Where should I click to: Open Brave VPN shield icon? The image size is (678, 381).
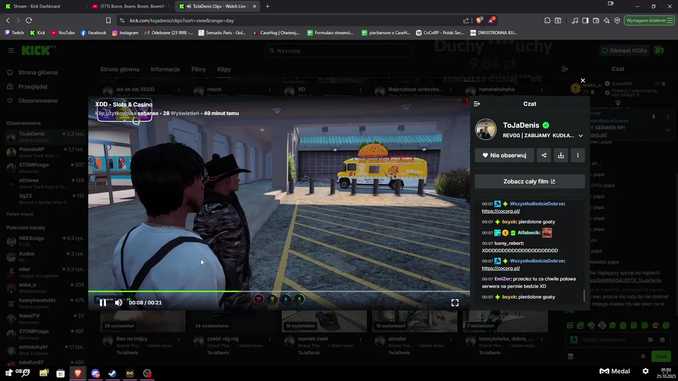pyautogui.click(x=617, y=20)
